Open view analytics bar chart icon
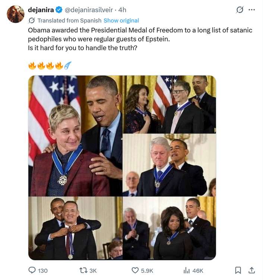Image resolution: width=263 pixels, height=280 pixels. point(187,270)
